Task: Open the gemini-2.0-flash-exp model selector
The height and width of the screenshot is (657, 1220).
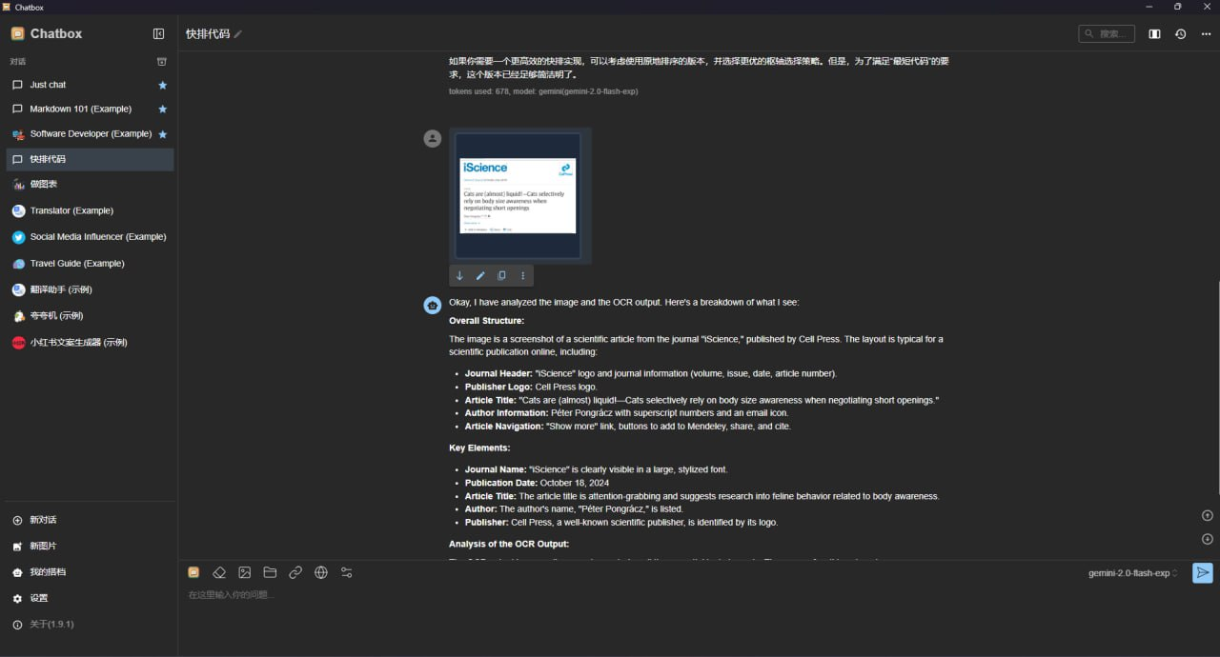Action: point(1132,573)
